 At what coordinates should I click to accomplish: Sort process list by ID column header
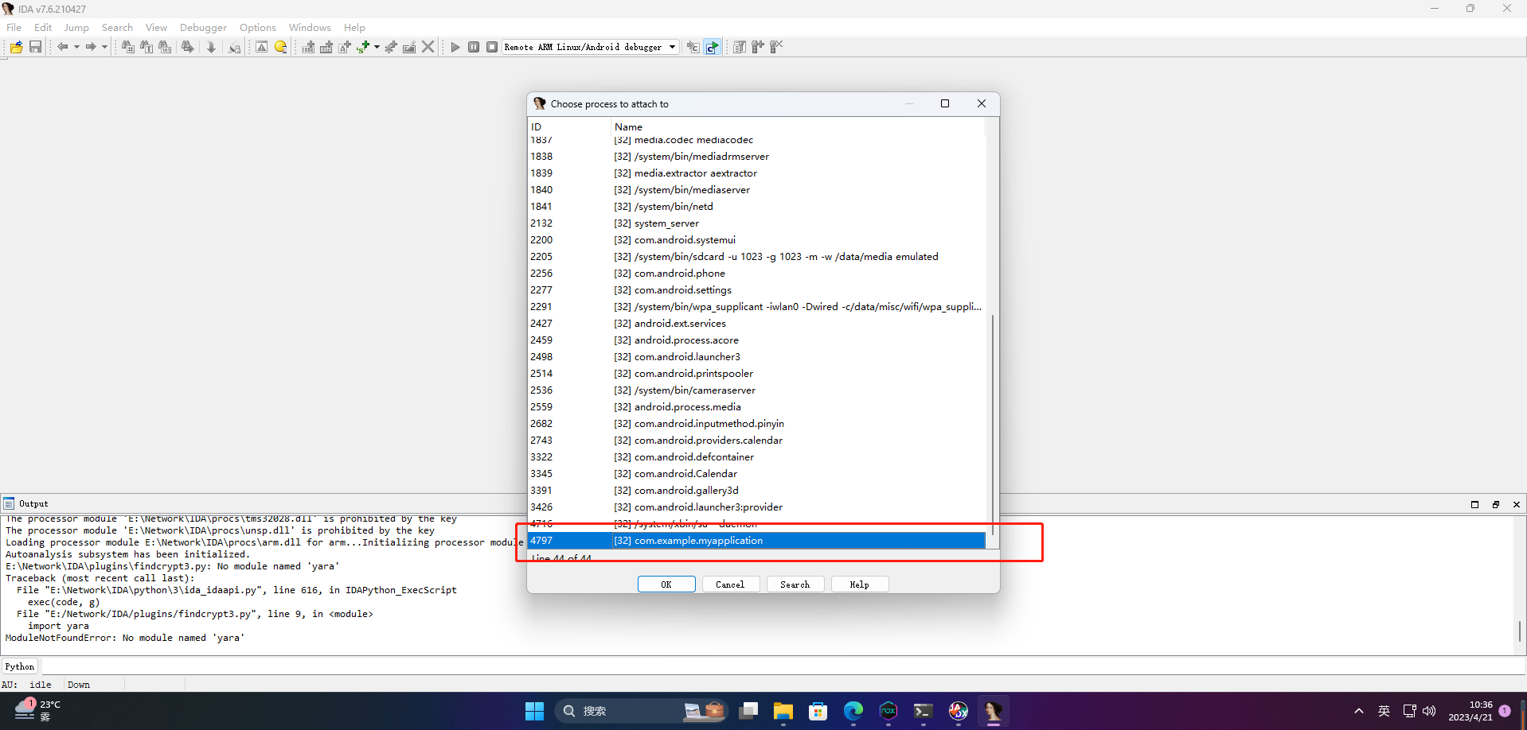(x=568, y=126)
